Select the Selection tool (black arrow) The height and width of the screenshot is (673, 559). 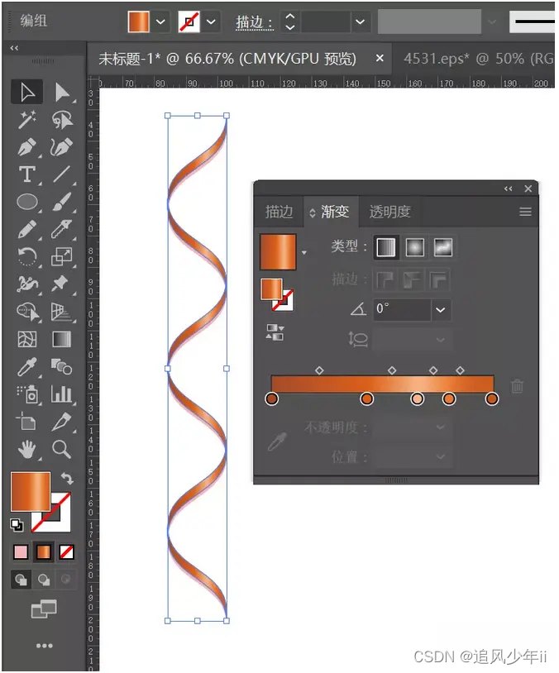tap(27, 92)
